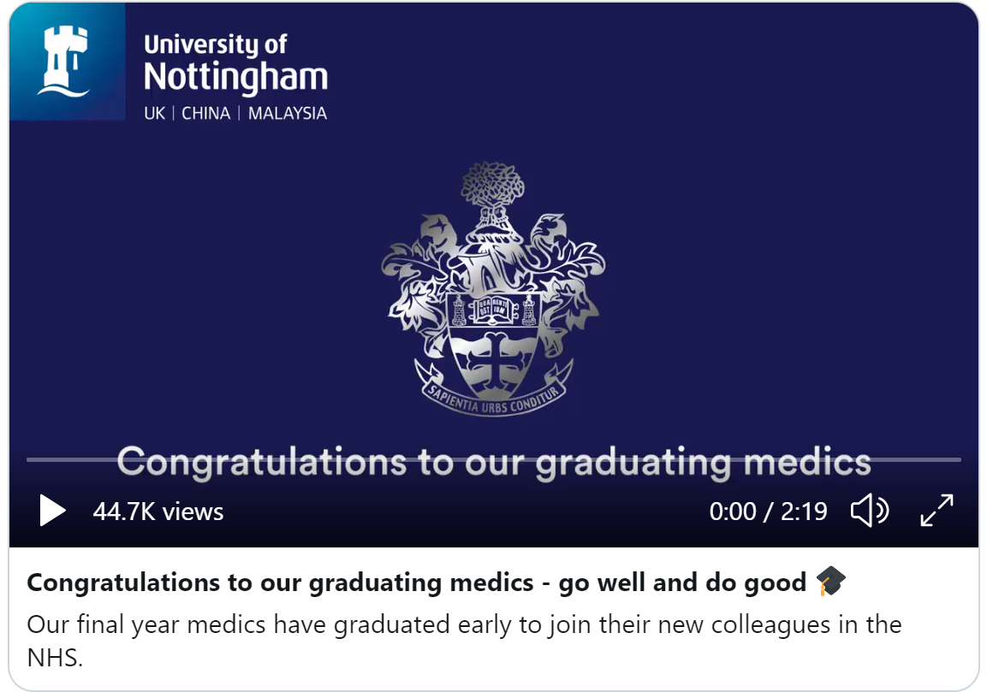Click the tree atop the crest

pyautogui.click(x=492, y=184)
